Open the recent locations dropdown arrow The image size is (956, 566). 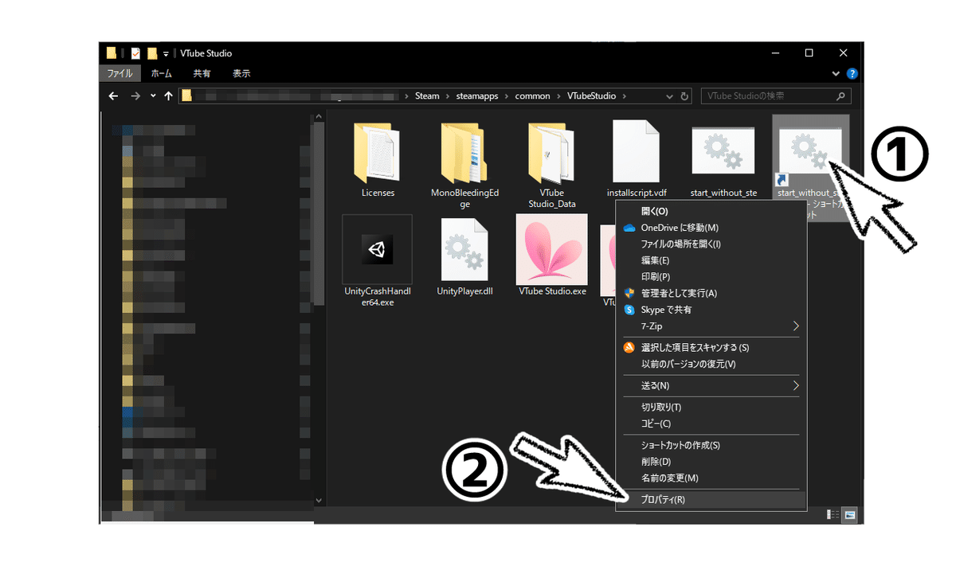pyautogui.click(x=152, y=96)
